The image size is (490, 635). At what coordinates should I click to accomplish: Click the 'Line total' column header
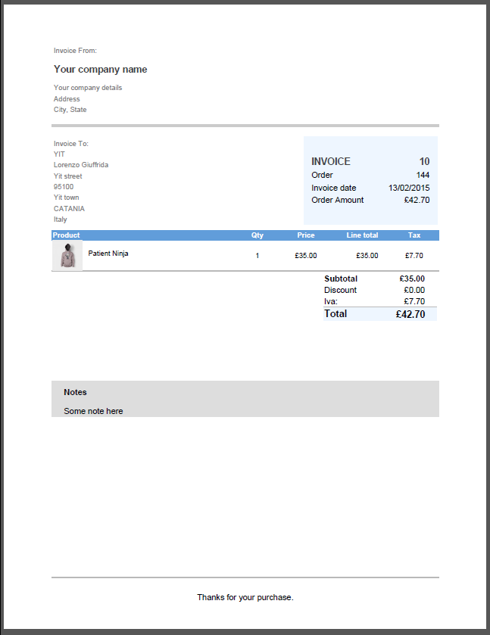click(x=362, y=235)
